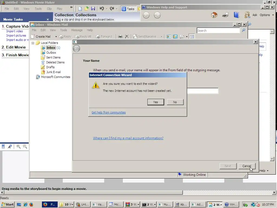Open the Tools menu in Windows Mail
Image resolution: width=277 pixels, height=208 pixels.
(x=63, y=30)
